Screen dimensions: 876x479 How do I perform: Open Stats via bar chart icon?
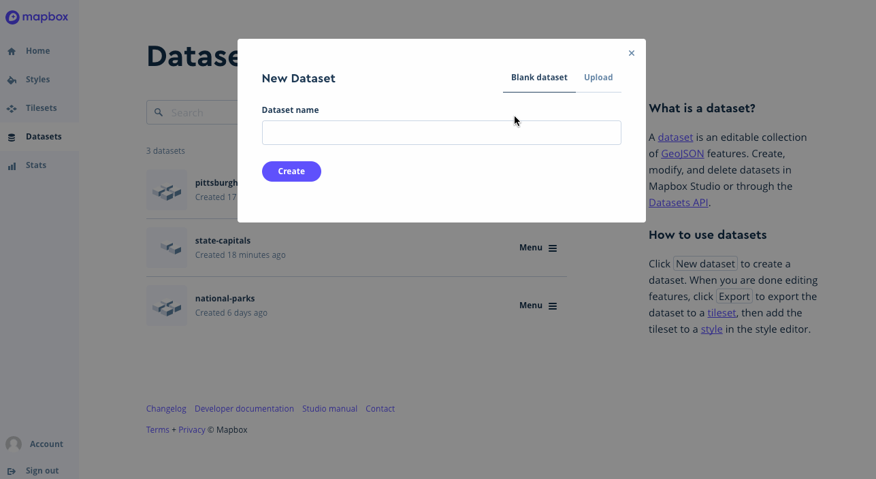click(12, 165)
